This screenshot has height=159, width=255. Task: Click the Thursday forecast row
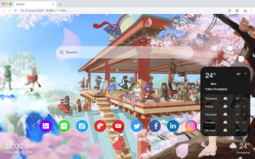(225, 99)
